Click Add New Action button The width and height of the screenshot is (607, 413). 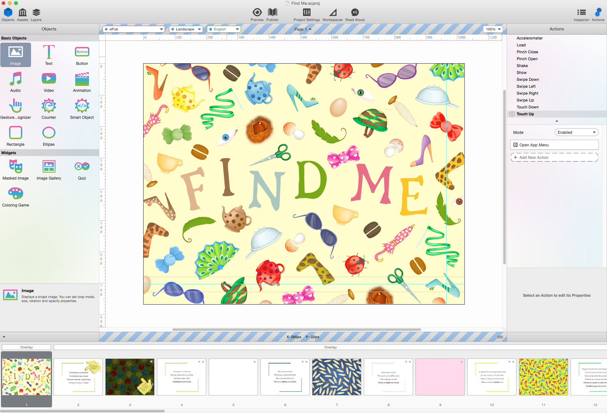tap(555, 157)
